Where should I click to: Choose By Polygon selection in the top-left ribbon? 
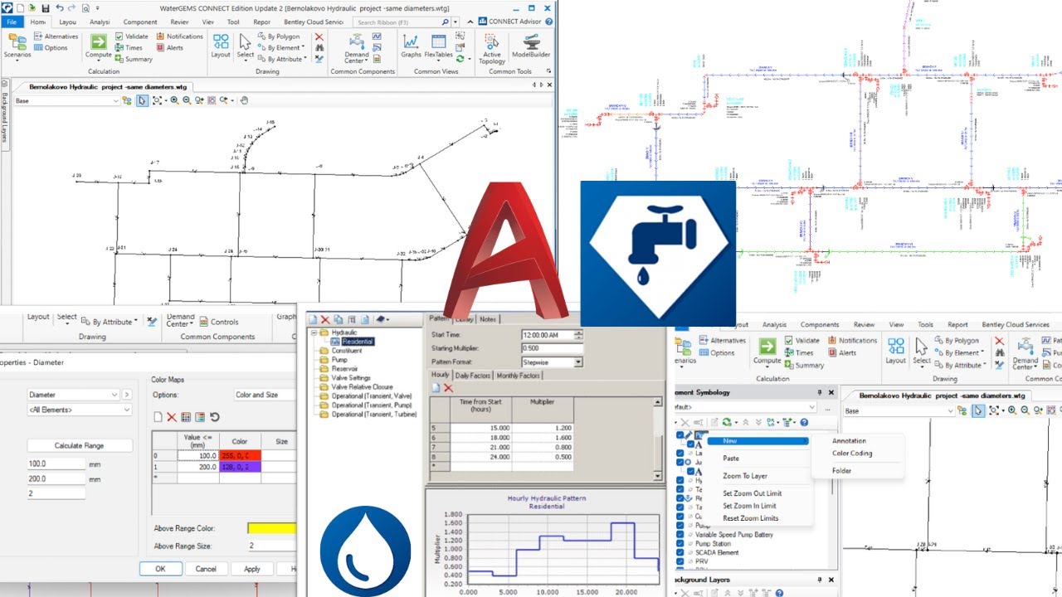278,36
